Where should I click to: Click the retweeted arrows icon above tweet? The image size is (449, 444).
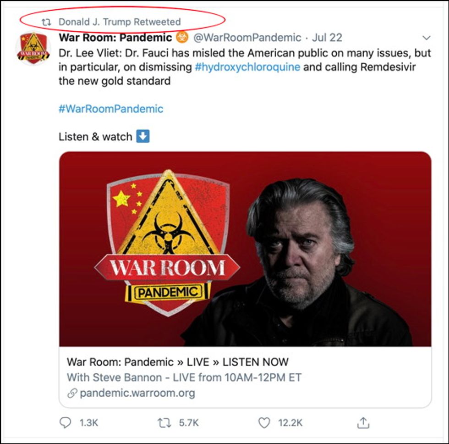tap(46, 22)
